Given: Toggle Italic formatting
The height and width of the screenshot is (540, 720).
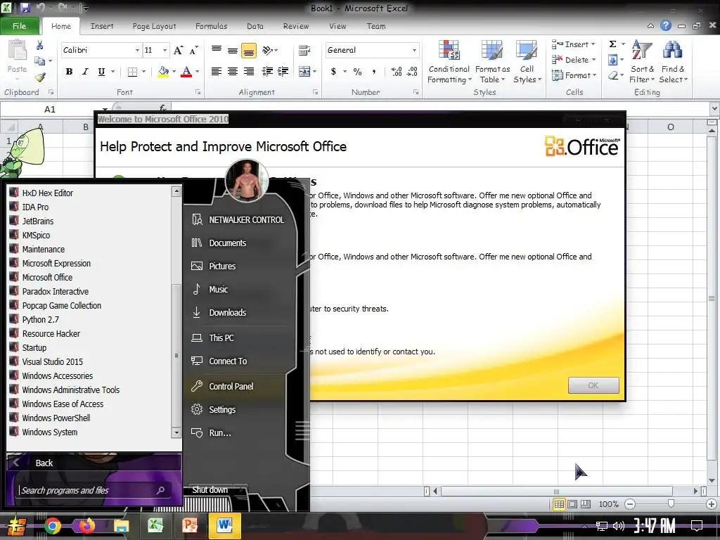Looking at the screenshot, I should coord(85,71).
